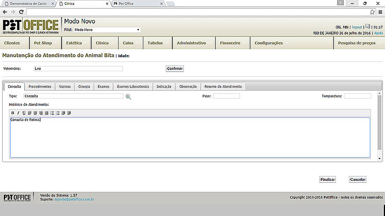Switch to the Vacinas tab
385x216 pixels.
click(x=65, y=87)
